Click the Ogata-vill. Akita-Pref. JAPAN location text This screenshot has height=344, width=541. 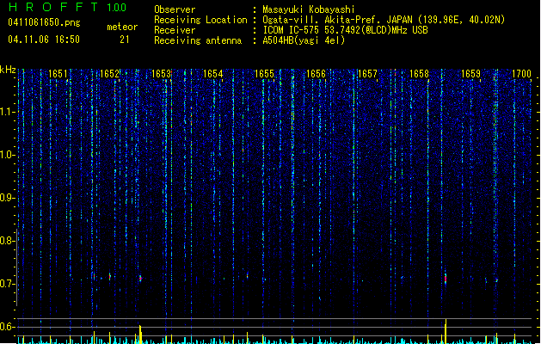[384, 20]
